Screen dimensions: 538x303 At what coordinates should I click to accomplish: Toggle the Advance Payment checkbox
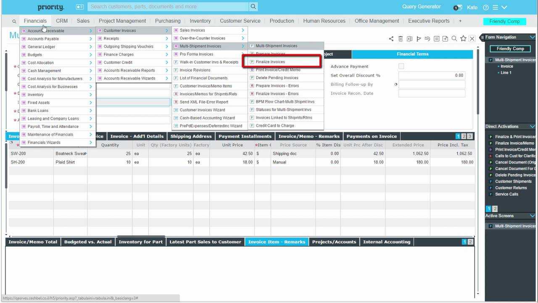click(401, 66)
